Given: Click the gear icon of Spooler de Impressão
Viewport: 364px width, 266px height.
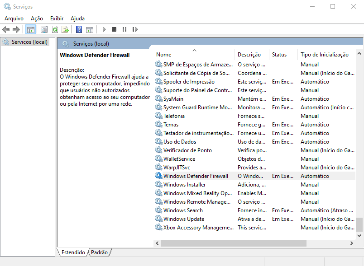Looking at the screenshot, I should [159, 81].
